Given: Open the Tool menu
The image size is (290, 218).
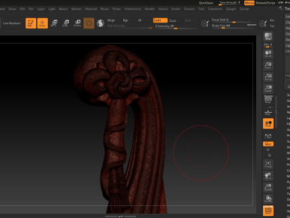Looking at the screenshot, I should click(x=201, y=9).
